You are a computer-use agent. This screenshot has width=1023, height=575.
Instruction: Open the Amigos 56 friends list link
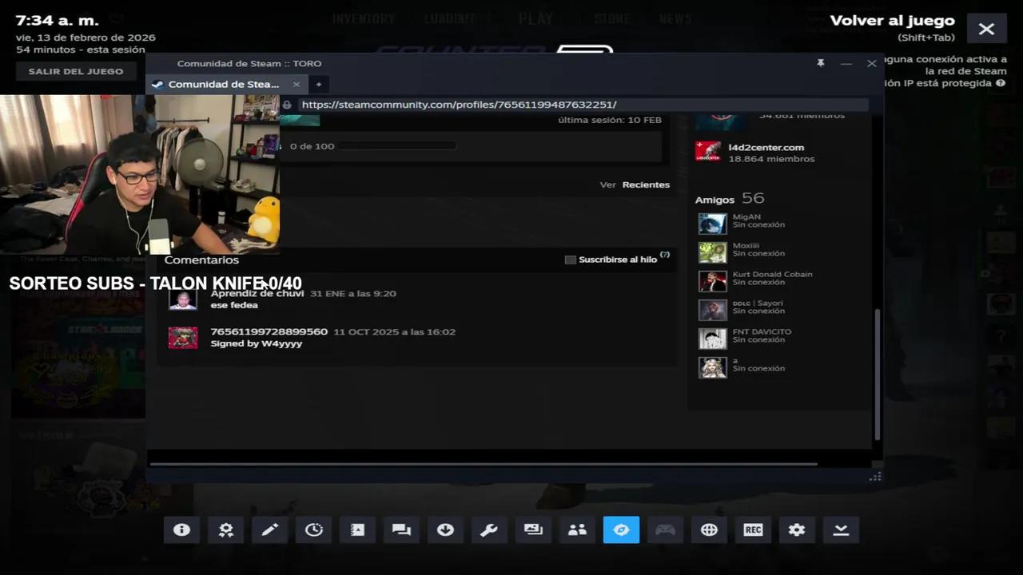(x=730, y=199)
